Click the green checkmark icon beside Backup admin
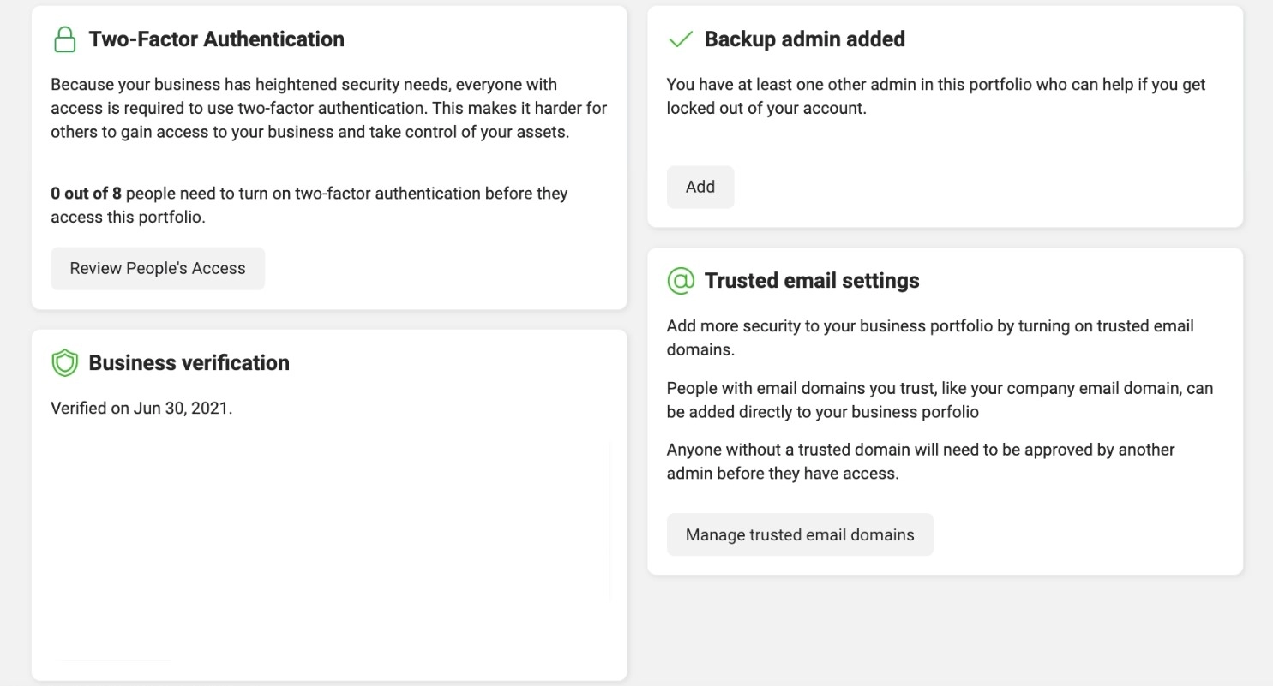Screen dimensions: 1273x686 coord(680,39)
